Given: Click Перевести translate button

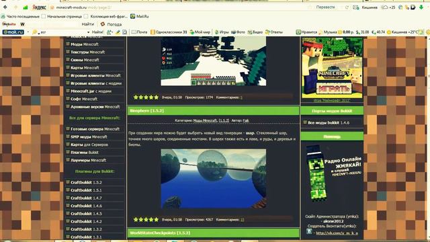Looking at the screenshot, I should click(325, 7).
